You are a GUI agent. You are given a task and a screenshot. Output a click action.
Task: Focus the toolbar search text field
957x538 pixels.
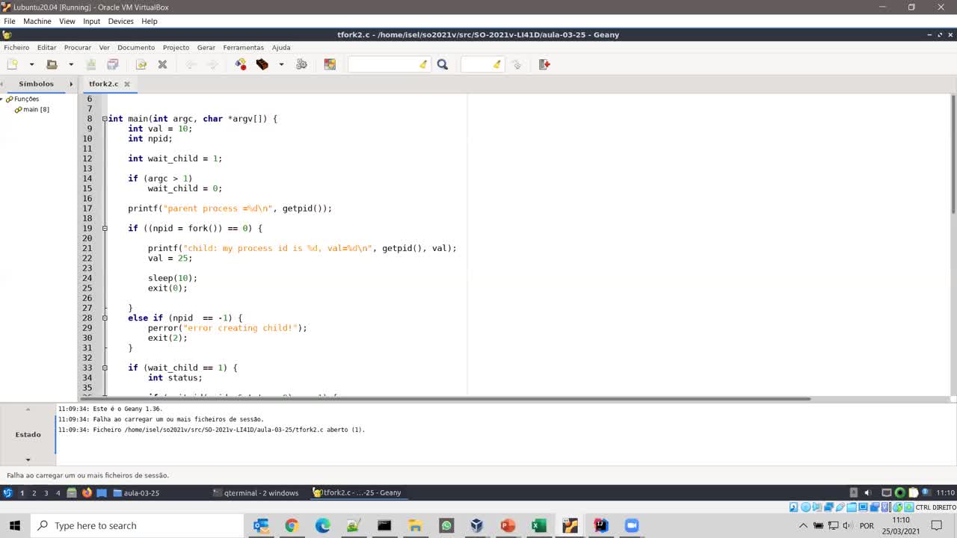click(x=383, y=64)
